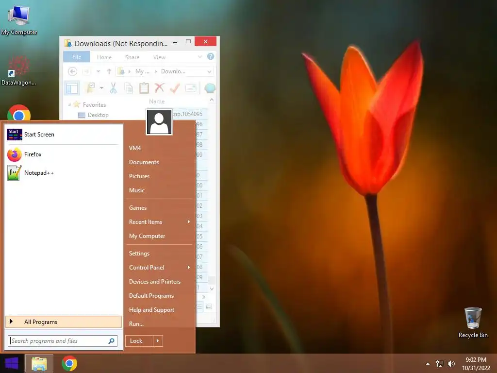Switch to large thumbnails view in Downloads
This screenshot has width=497, height=373.
(x=209, y=307)
